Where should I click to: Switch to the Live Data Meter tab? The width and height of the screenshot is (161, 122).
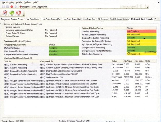tap(32, 19)
